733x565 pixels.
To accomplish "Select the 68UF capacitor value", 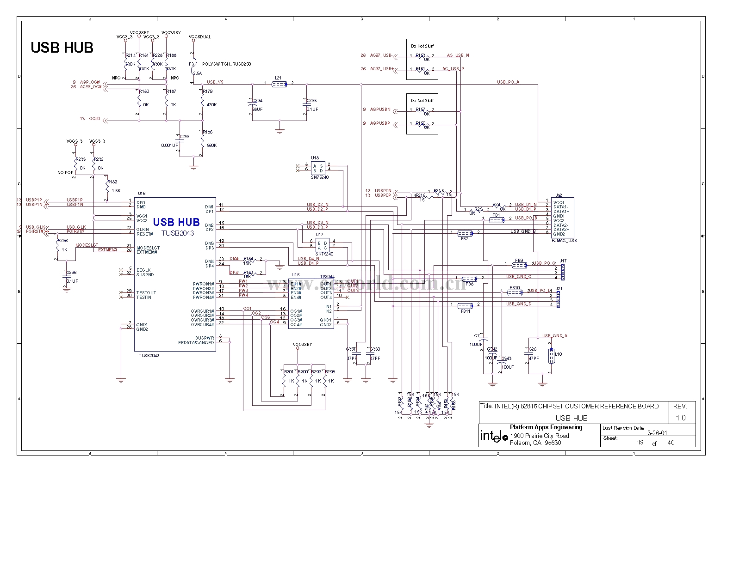I will point(257,109).
